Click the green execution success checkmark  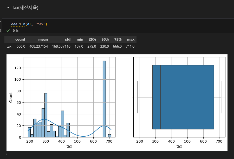[8, 30]
